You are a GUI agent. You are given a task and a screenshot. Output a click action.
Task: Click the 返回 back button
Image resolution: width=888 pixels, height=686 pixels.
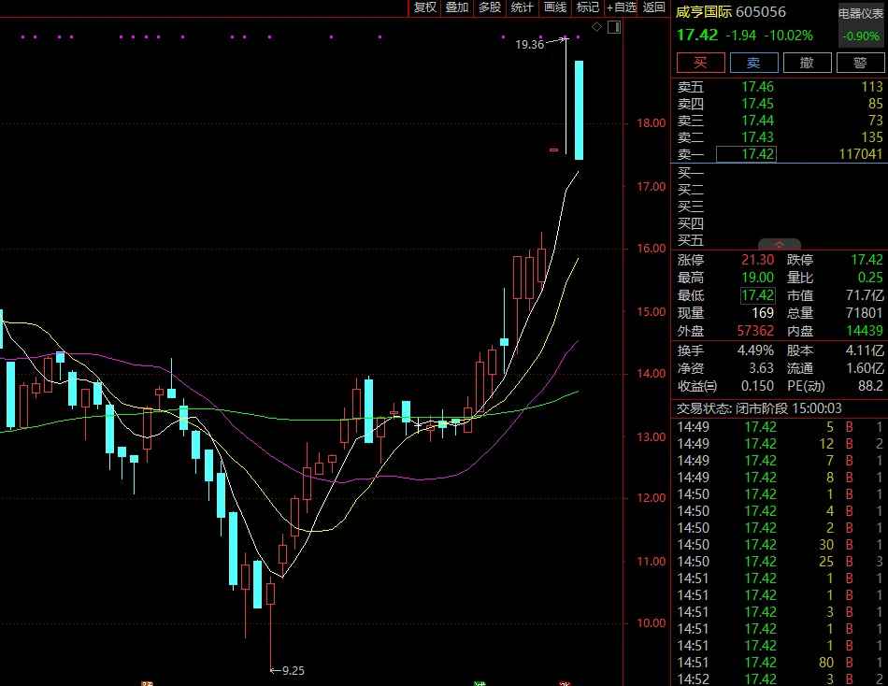[654, 7]
